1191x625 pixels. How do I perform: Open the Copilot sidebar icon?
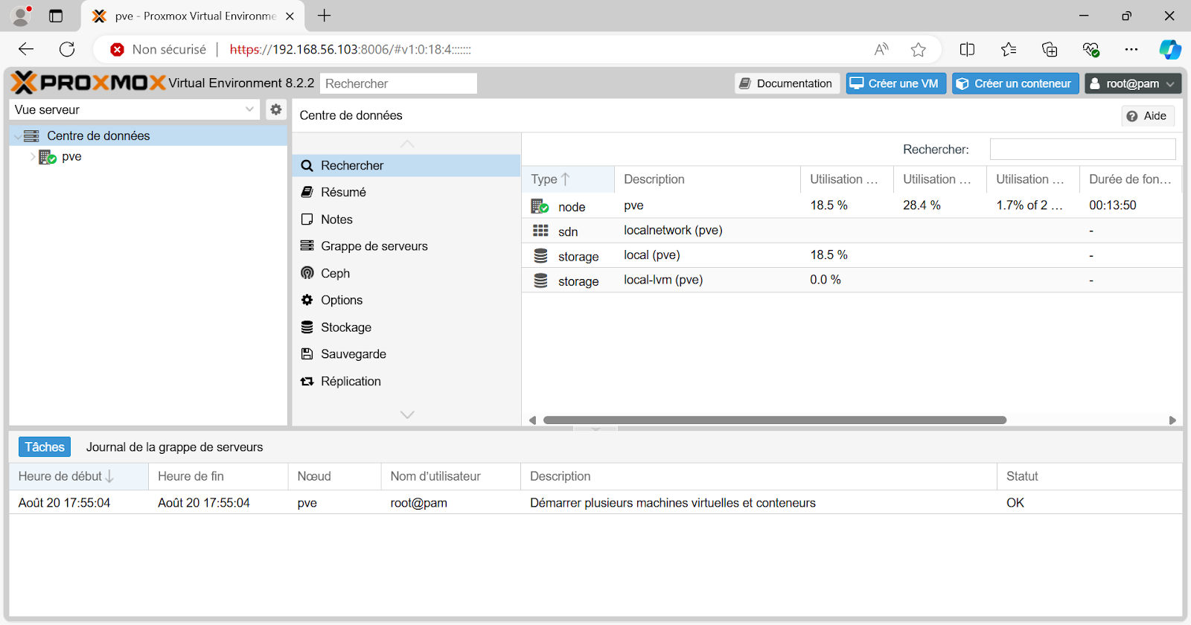pos(1169,50)
